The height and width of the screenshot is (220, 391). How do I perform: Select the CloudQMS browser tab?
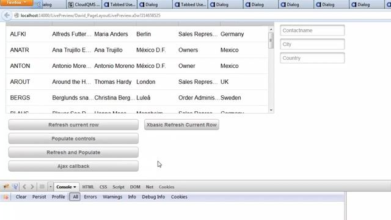(x=84, y=4)
